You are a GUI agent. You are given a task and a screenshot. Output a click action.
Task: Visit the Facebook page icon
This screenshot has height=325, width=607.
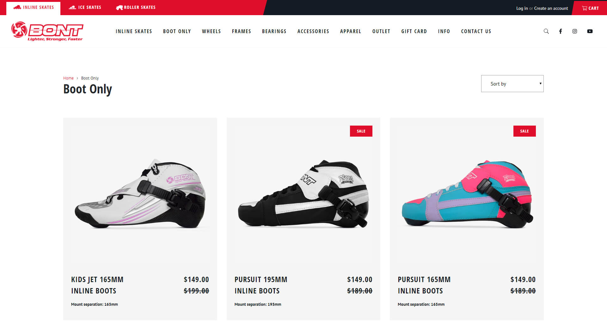pos(561,31)
